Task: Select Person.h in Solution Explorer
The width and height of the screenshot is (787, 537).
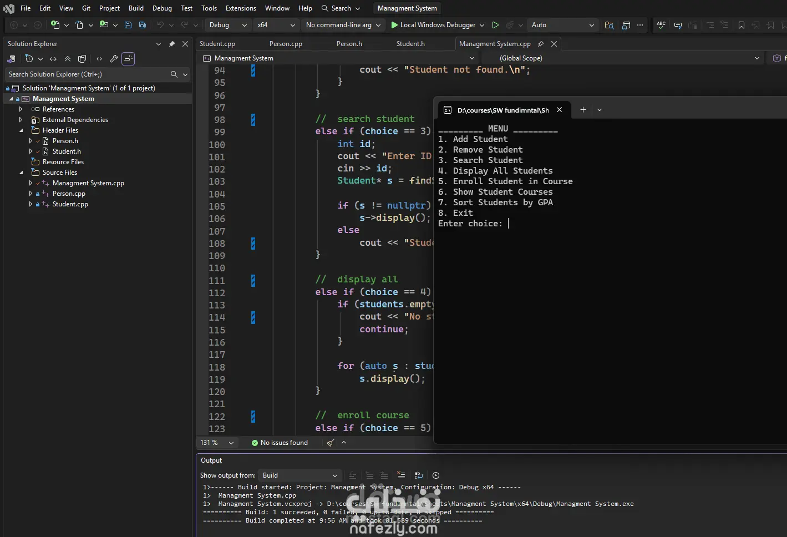Action: 65,141
